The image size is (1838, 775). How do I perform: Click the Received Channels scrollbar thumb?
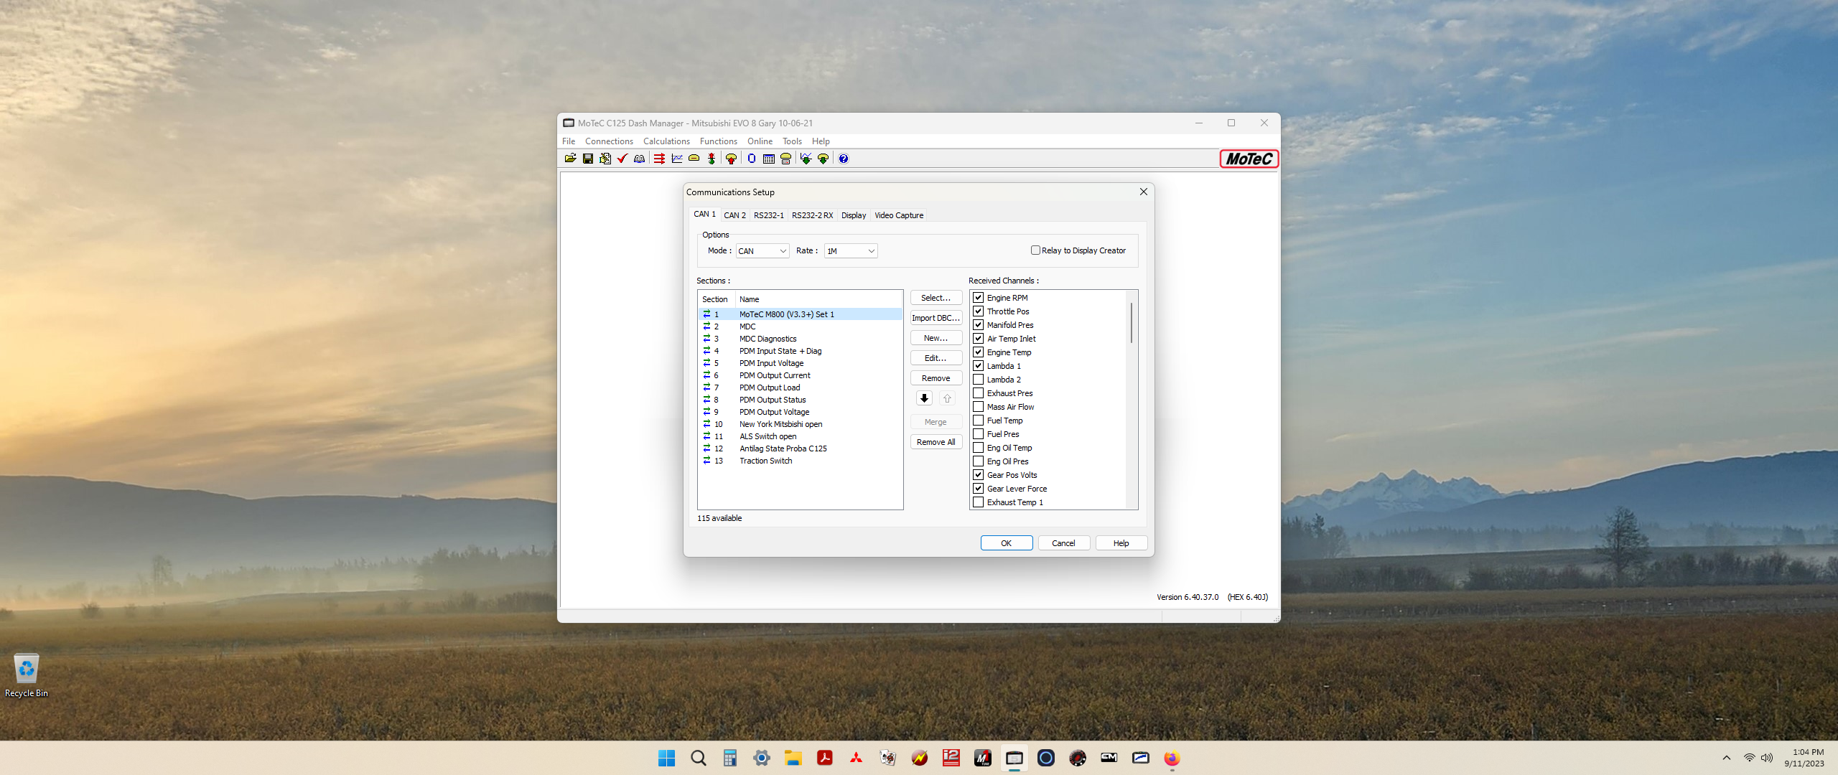[x=1132, y=323]
